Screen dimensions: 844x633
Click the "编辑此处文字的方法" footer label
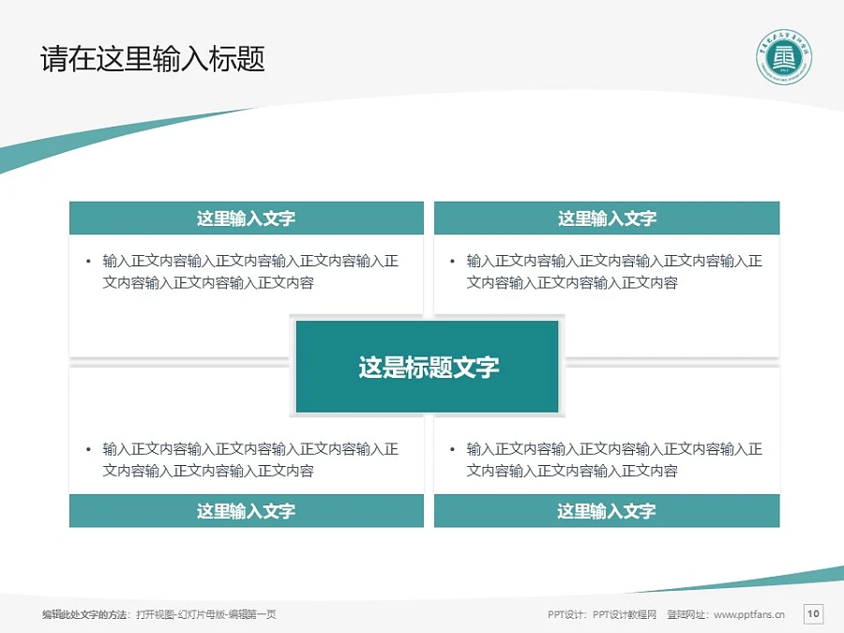coord(85,614)
